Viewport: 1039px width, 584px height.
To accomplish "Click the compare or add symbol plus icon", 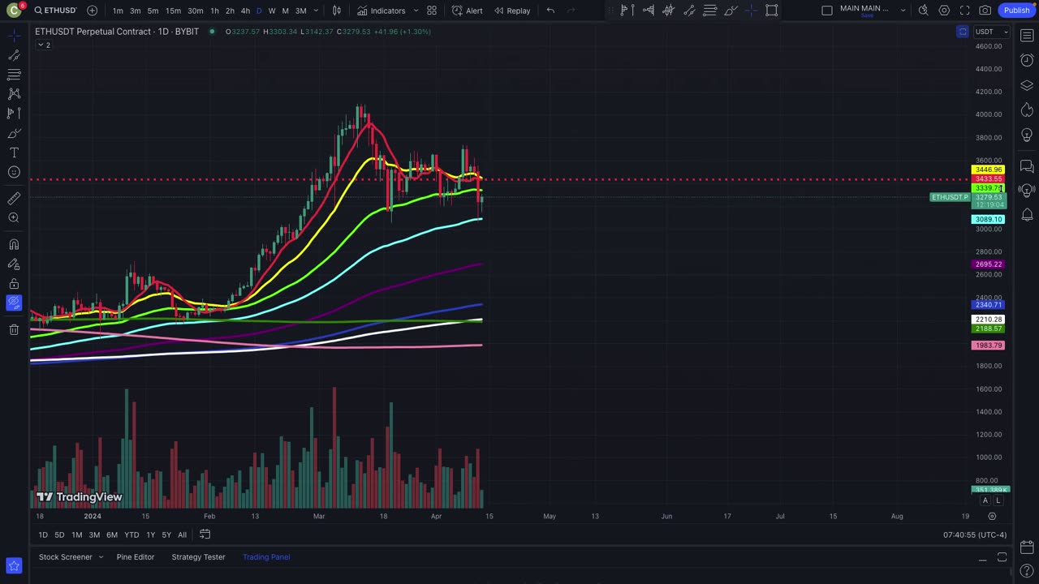I will [92, 11].
